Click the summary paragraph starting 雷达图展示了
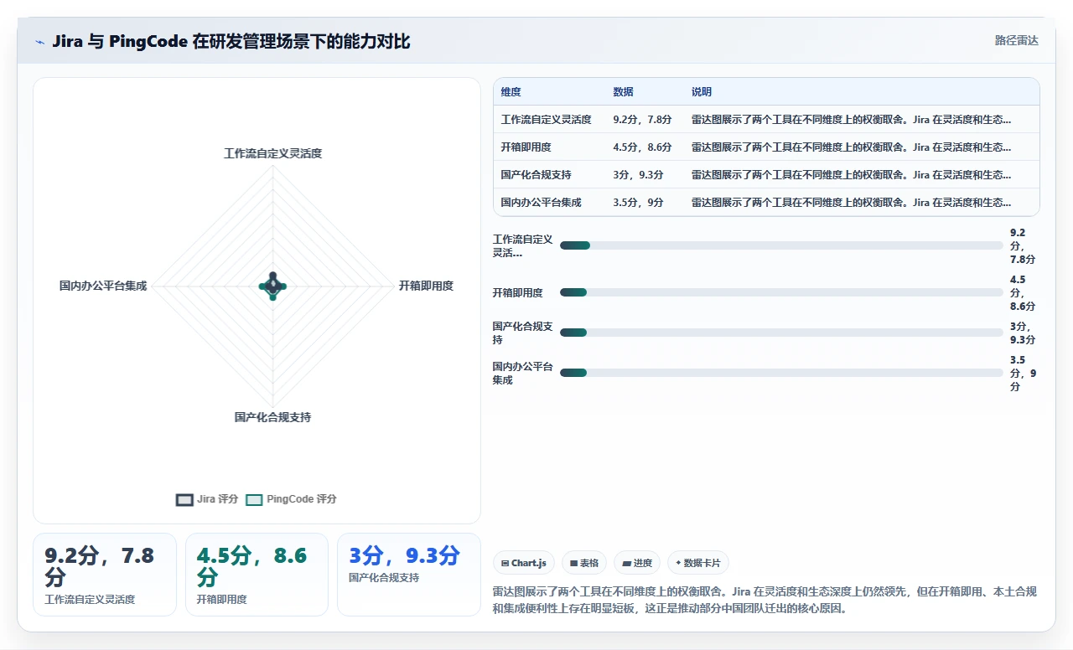The height and width of the screenshot is (650, 1073). [x=765, y=601]
